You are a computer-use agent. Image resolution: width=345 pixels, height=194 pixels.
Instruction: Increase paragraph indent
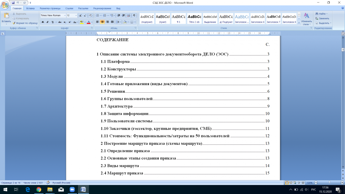pos(124,16)
